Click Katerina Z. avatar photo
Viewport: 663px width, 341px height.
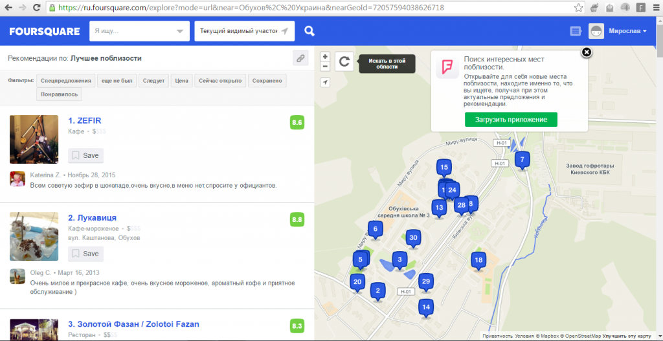pos(17,179)
